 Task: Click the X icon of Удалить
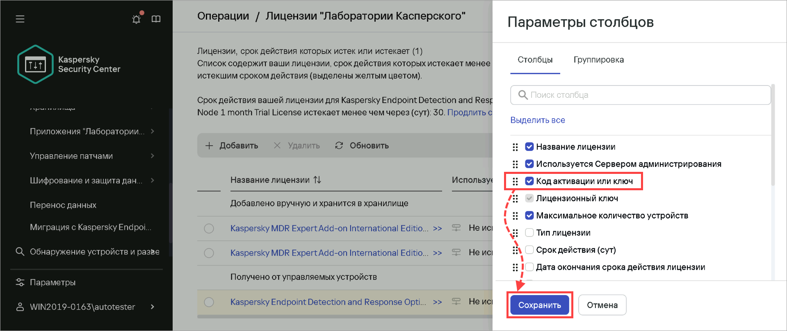[x=277, y=146]
